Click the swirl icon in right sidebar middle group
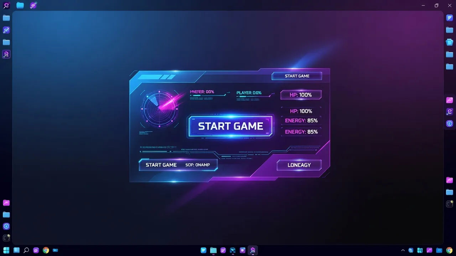The width and height of the screenshot is (456, 256). pyautogui.click(x=450, y=112)
